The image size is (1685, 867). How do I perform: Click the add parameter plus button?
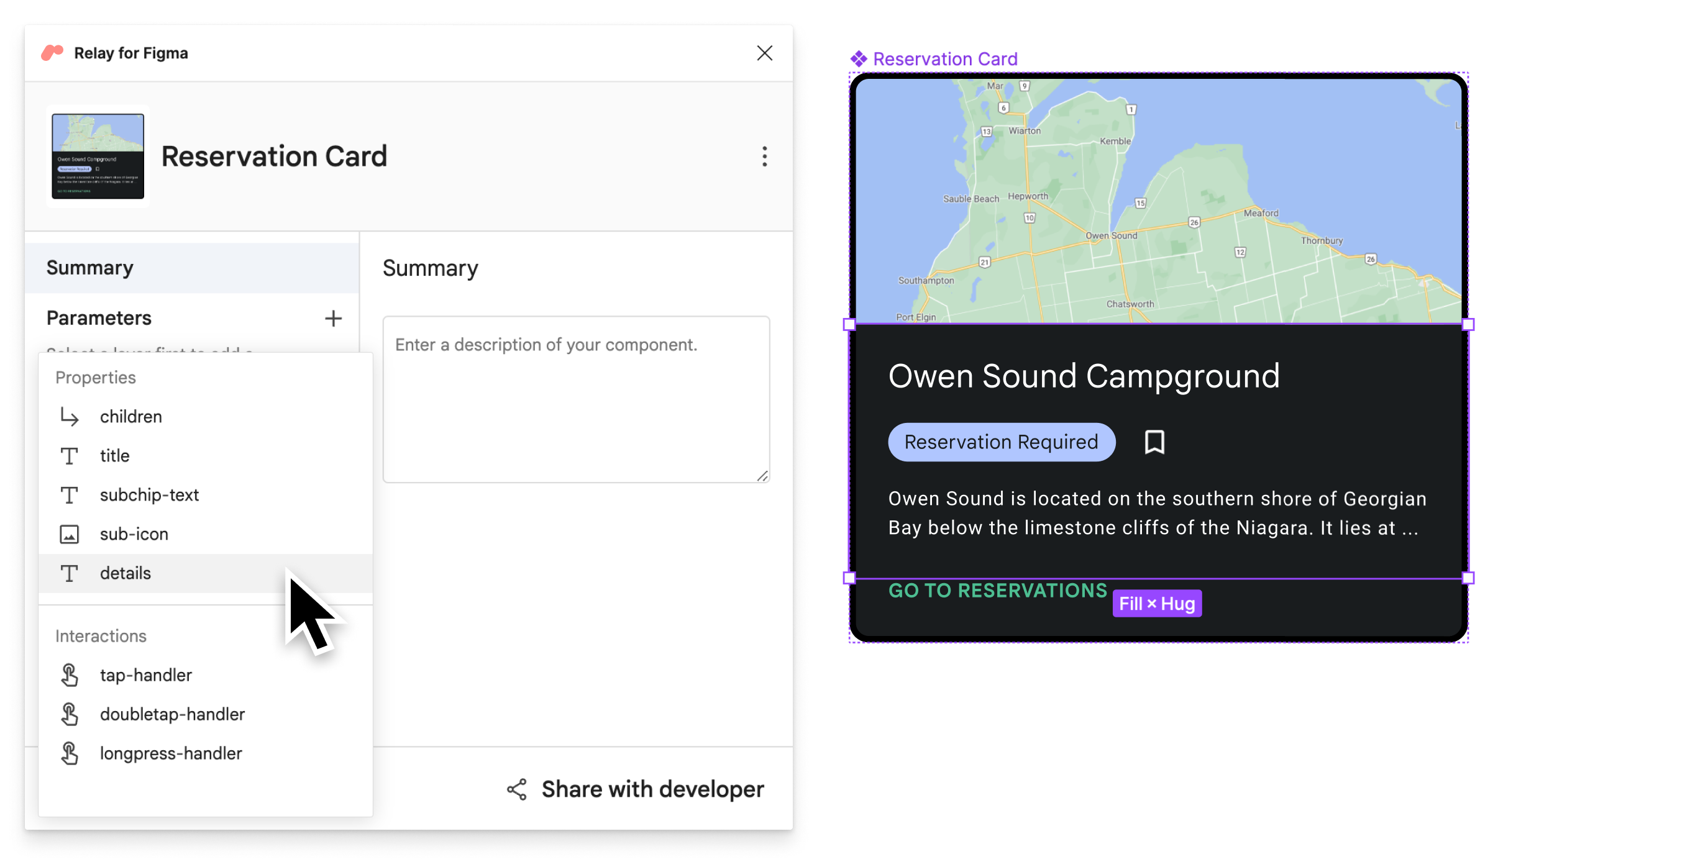332,319
